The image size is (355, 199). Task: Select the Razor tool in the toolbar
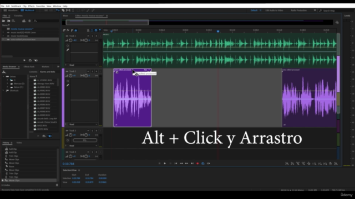[63, 11]
